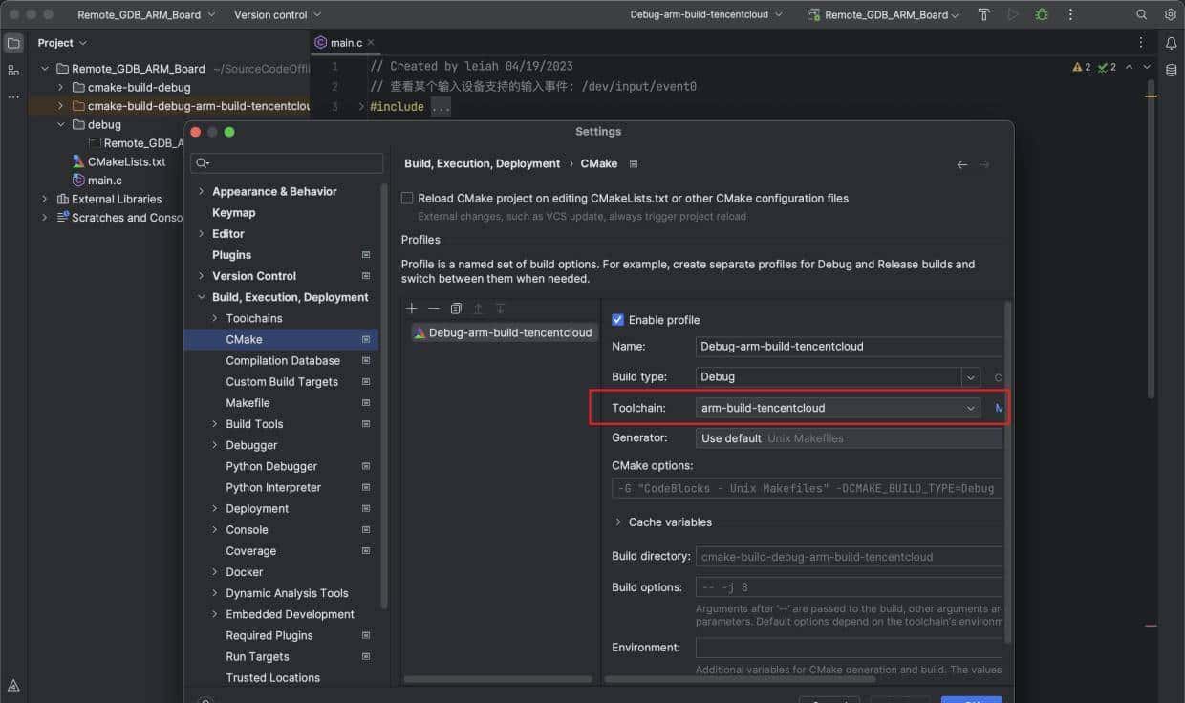Enable Reload CMake project on editing checkbox
The image size is (1185, 703).
click(408, 199)
